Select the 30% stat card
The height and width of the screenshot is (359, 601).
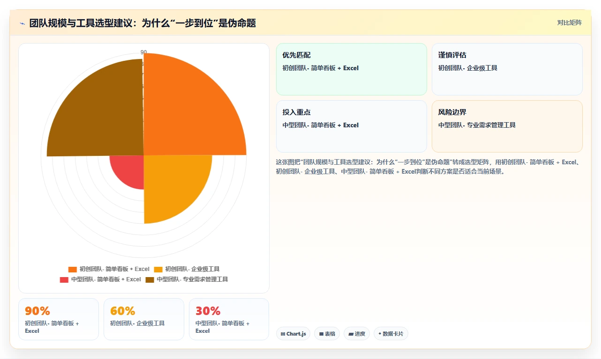[229, 319]
